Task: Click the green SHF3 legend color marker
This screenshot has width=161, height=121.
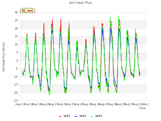Action: pos(92,116)
